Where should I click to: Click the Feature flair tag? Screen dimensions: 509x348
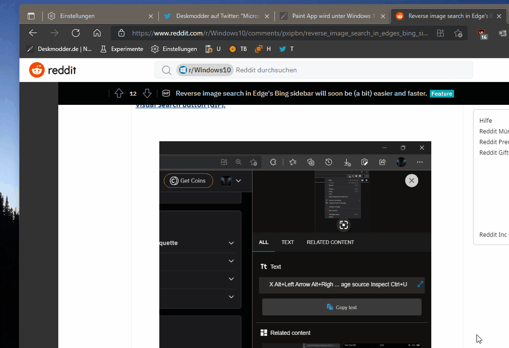tap(442, 94)
